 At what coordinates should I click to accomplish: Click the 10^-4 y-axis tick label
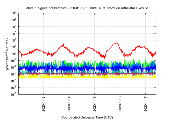[x=13, y=81]
